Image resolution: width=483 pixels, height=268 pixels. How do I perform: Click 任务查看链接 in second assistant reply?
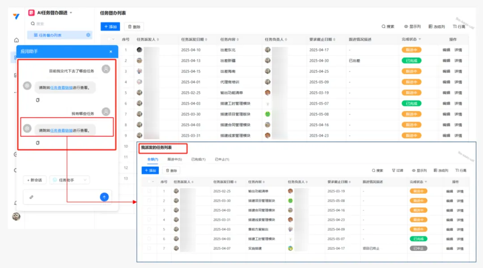(x=61, y=130)
